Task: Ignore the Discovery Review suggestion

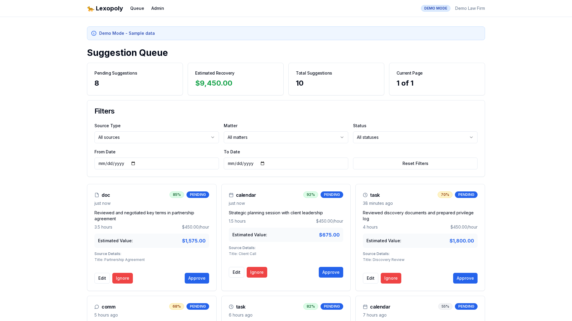Action: (391, 278)
